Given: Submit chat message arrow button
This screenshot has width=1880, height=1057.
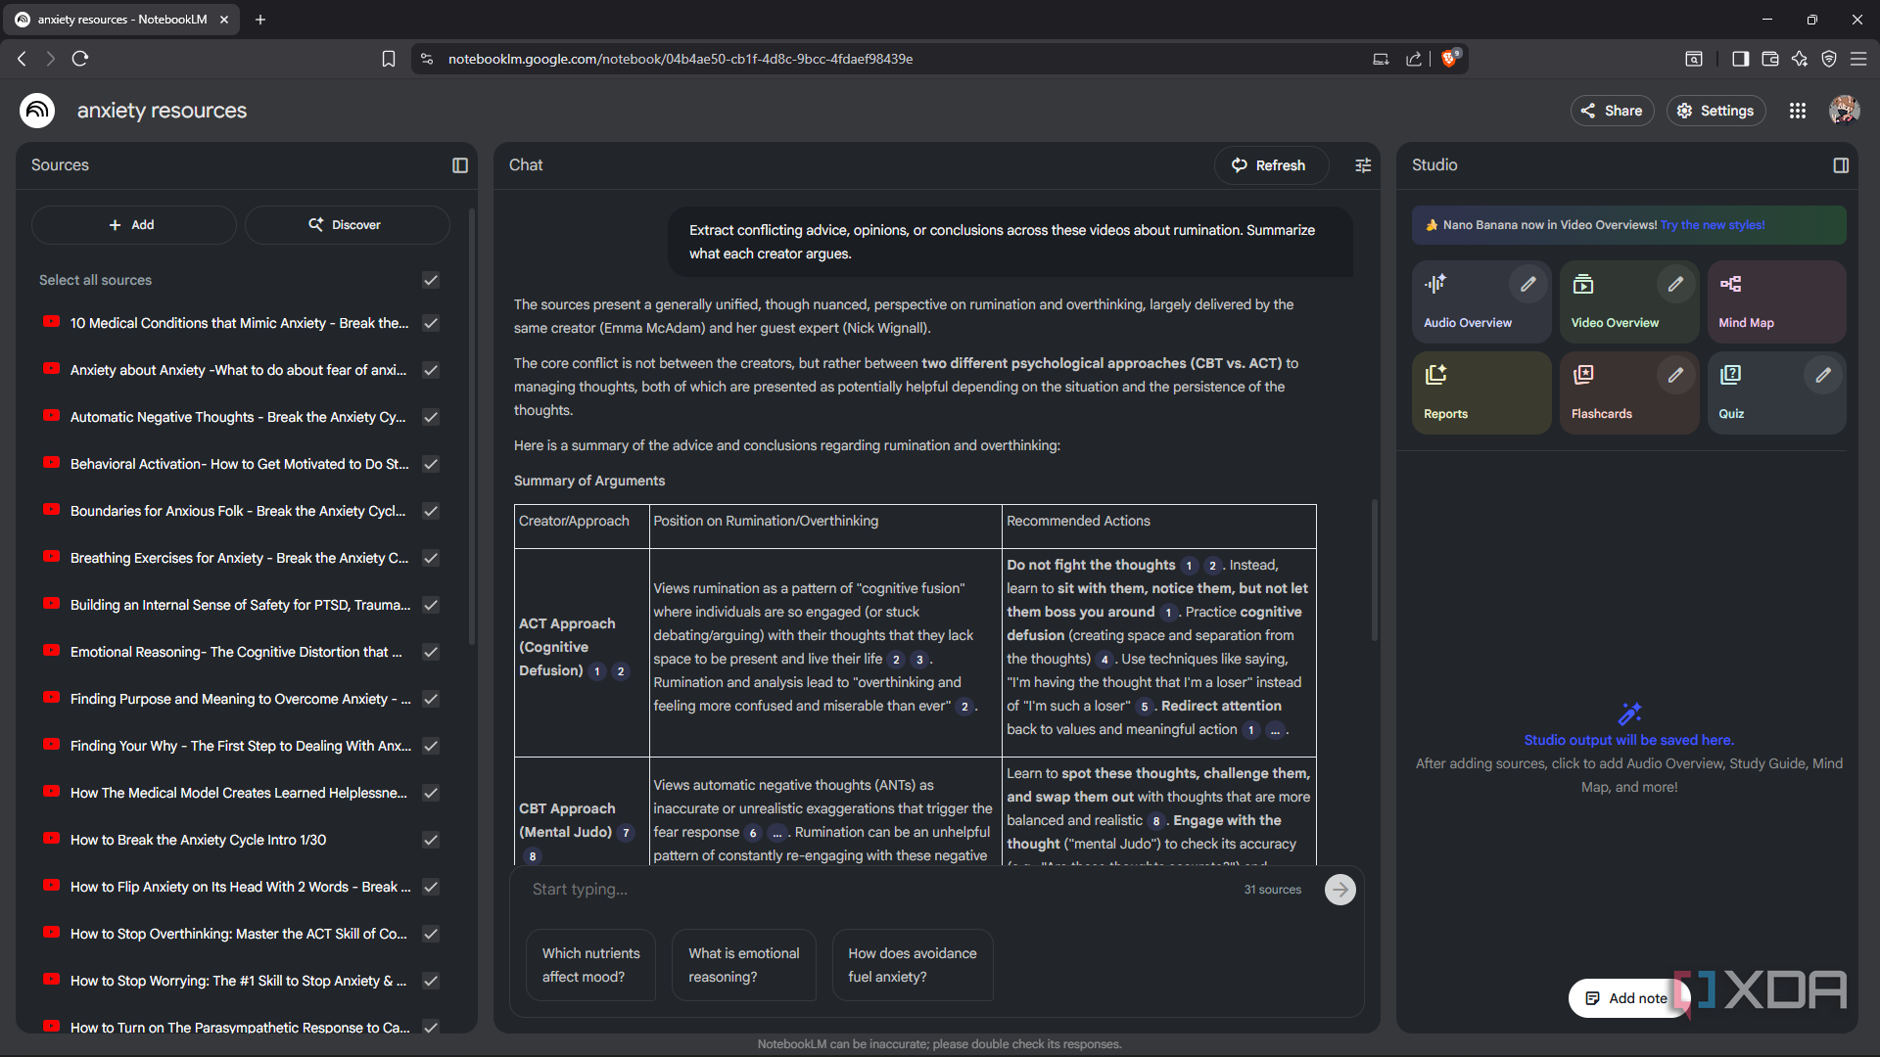Looking at the screenshot, I should click(1340, 890).
